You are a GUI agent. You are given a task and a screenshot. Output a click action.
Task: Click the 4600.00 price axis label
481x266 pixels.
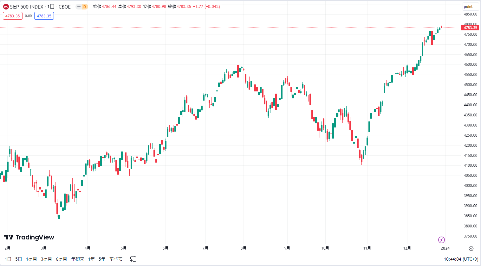coord(470,65)
